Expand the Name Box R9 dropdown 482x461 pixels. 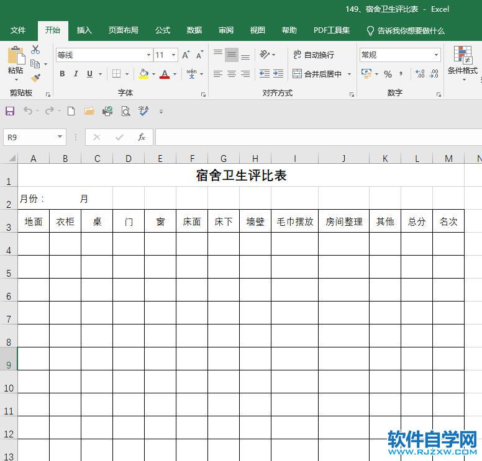pos(60,137)
